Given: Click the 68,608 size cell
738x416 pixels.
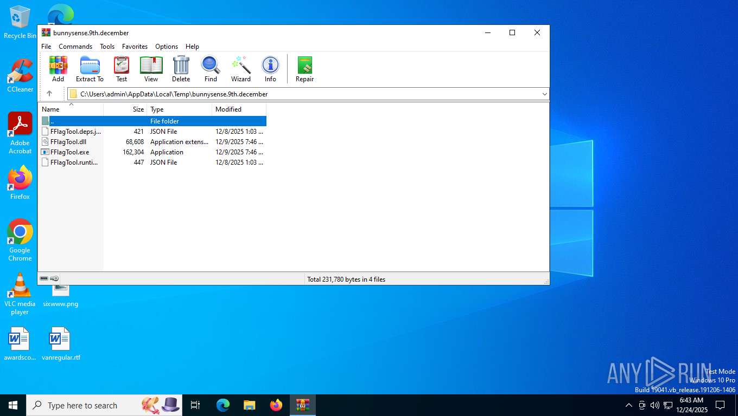Looking at the screenshot, I should [x=135, y=142].
